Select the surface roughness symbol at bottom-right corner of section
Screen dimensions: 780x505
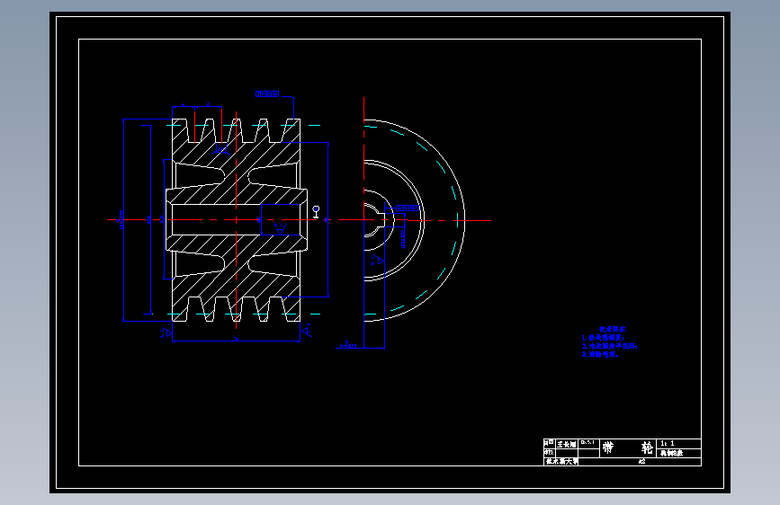[307, 330]
